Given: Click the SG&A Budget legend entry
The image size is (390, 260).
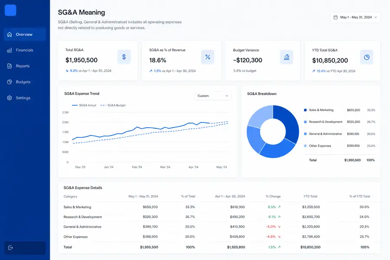Looking at the screenshot, I should click(113, 105).
